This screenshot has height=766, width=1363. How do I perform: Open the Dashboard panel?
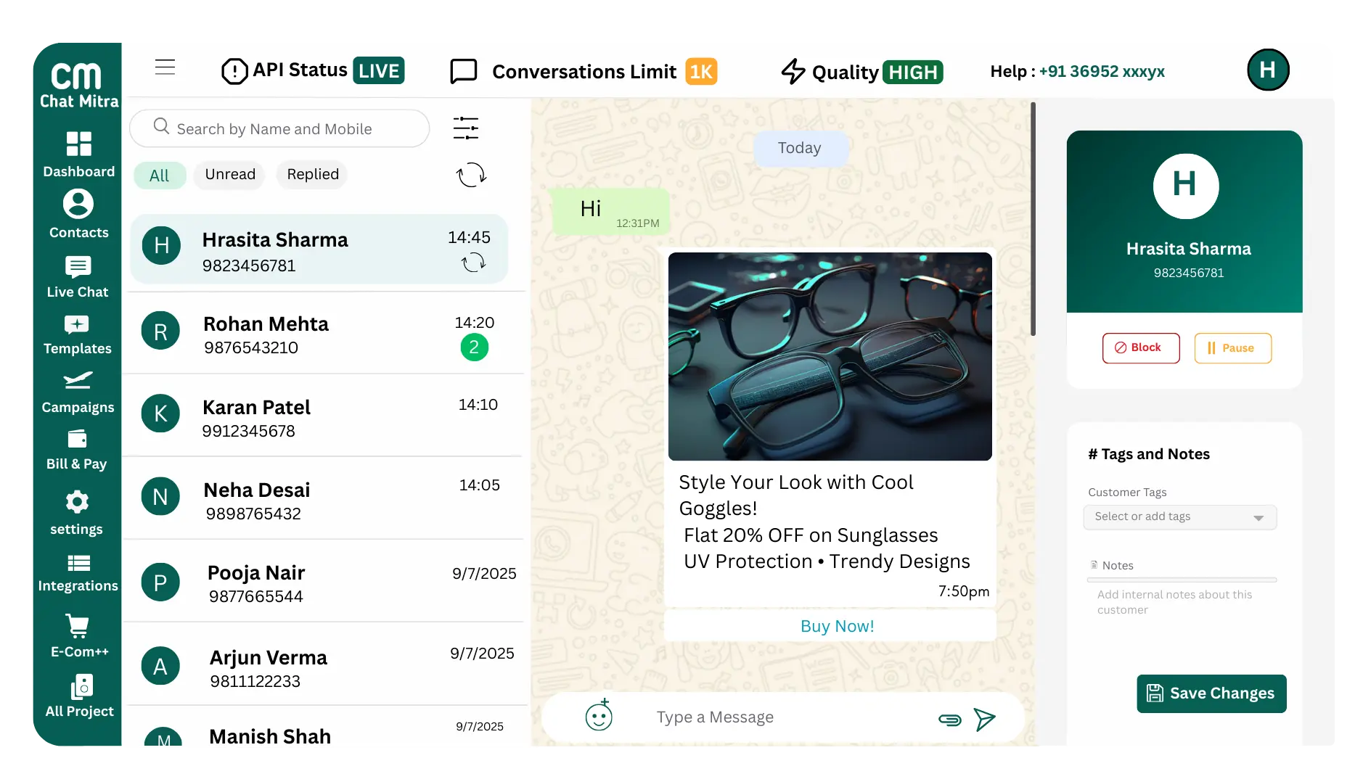coord(77,155)
